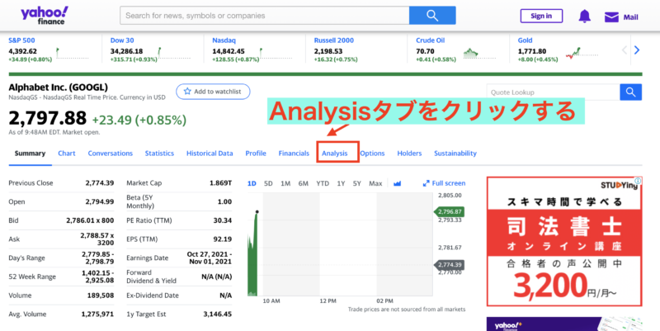Click the Previous Close value 2,774.39

99,183
